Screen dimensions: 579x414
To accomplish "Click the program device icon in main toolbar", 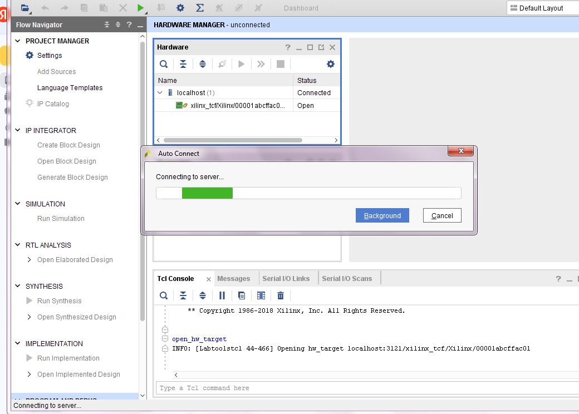I will click(x=161, y=8).
